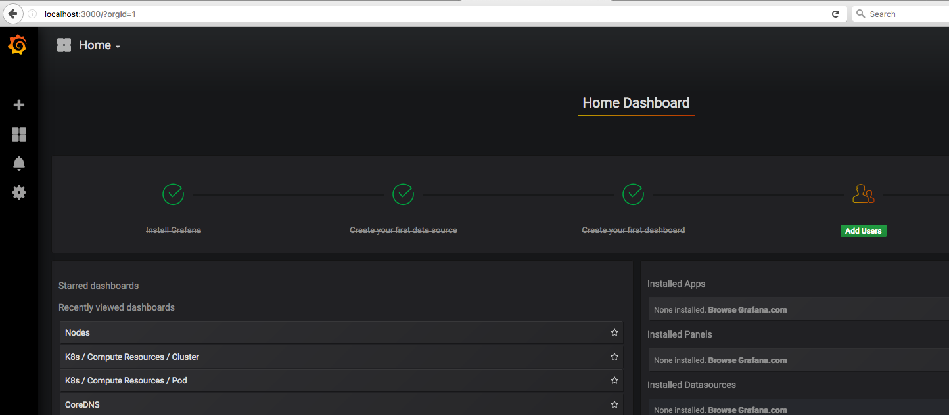Open the Alerting bell icon
Screen dimensions: 949x415
(19, 164)
